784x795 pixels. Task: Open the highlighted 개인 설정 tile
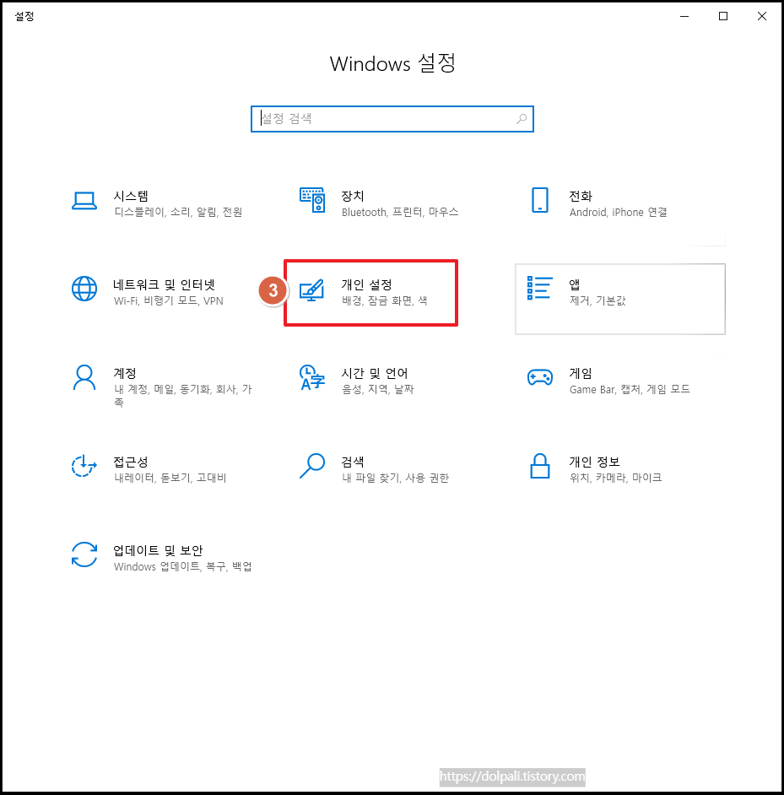371,291
